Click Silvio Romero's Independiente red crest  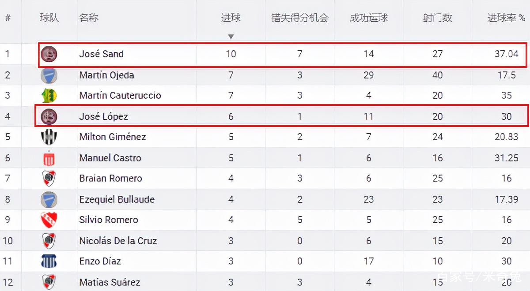click(49, 220)
